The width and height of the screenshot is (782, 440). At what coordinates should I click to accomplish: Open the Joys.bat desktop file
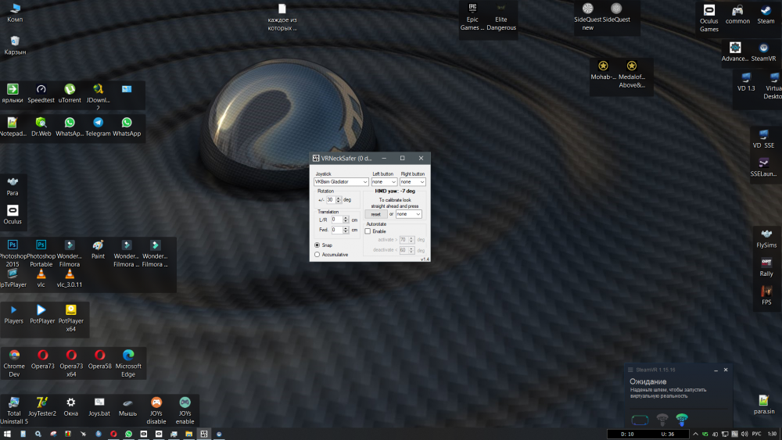(99, 406)
